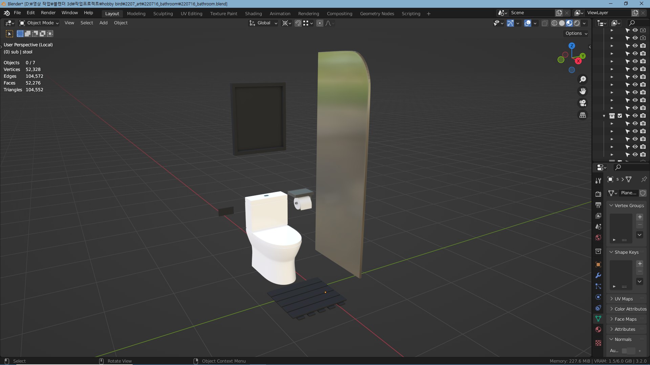Open Modifier properties tab (blue wrench)
This screenshot has width=650, height=365.
598,275
